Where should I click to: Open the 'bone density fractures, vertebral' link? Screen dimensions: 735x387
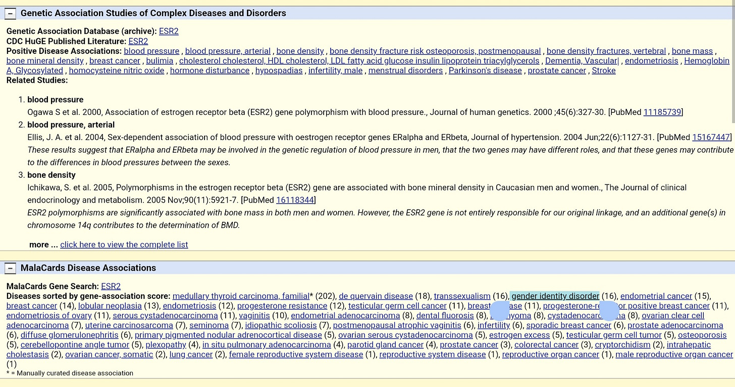pyautogui.click(x=606, y=51)
